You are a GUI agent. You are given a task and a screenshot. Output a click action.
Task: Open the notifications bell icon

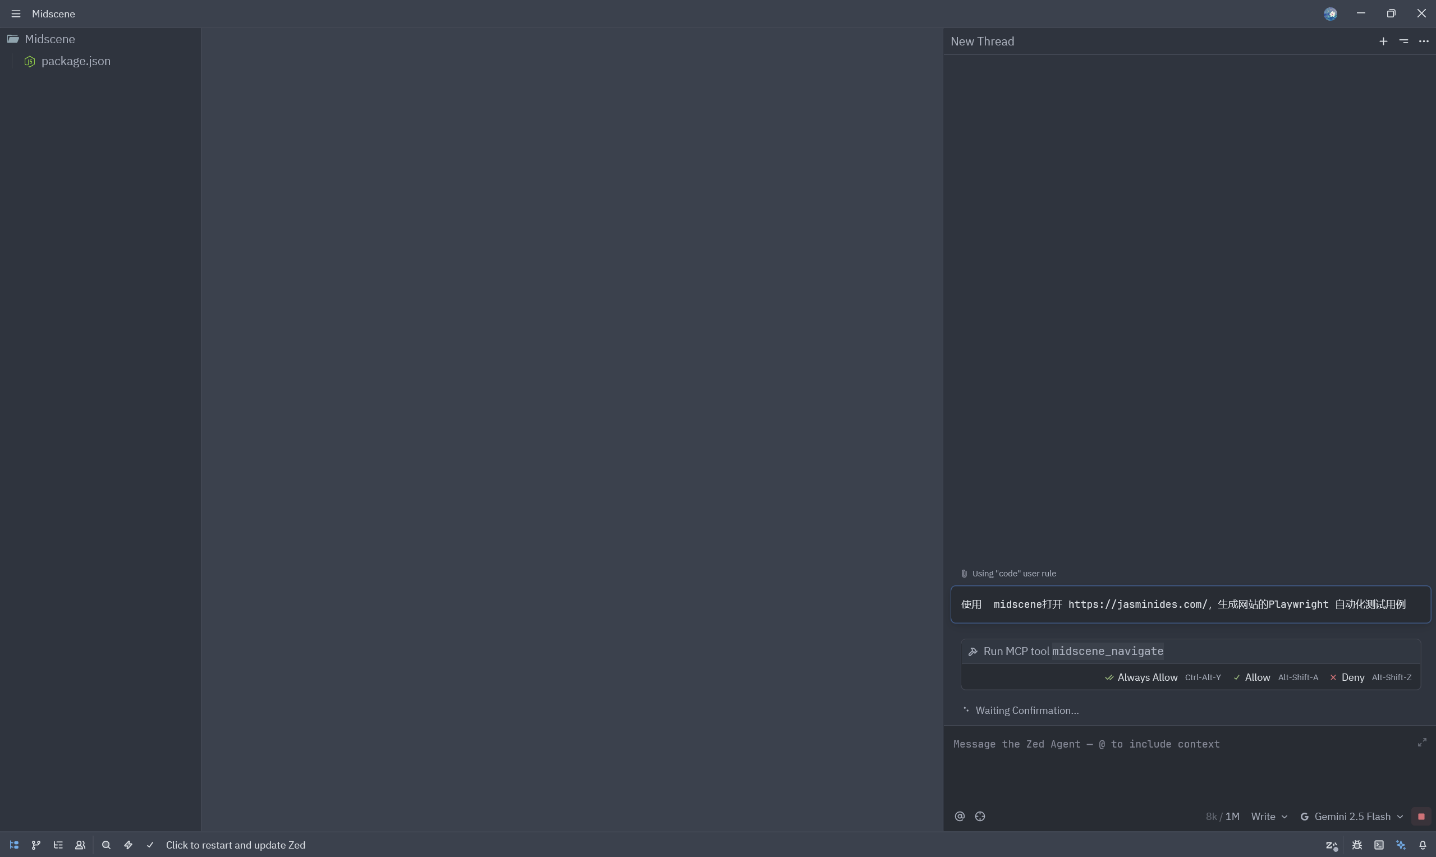point(1423,845)
